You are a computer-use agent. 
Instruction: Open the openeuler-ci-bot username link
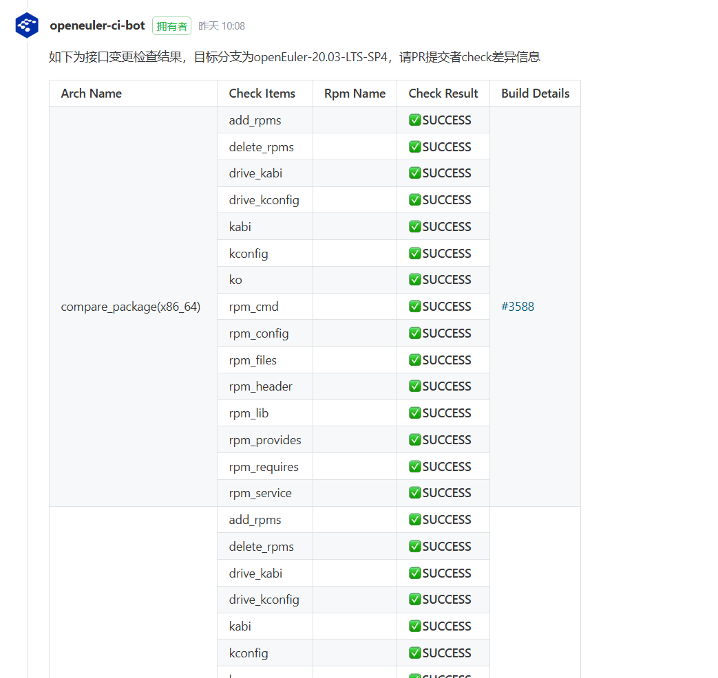tap(97, 25)
